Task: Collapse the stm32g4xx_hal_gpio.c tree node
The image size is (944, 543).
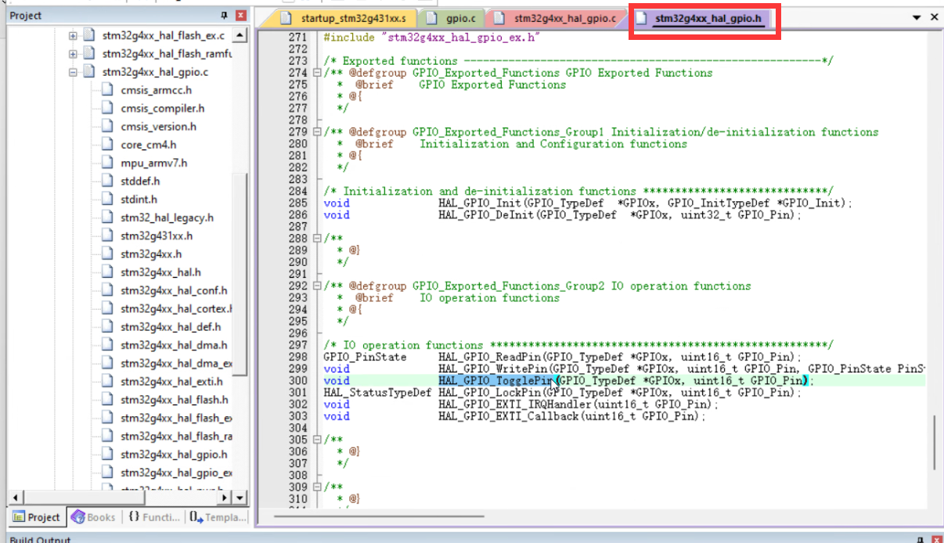Action: pos(73,73)
